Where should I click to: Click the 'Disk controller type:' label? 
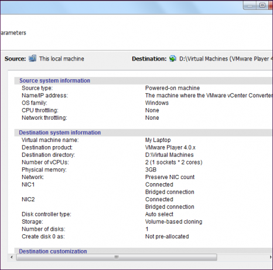[46, 214]
